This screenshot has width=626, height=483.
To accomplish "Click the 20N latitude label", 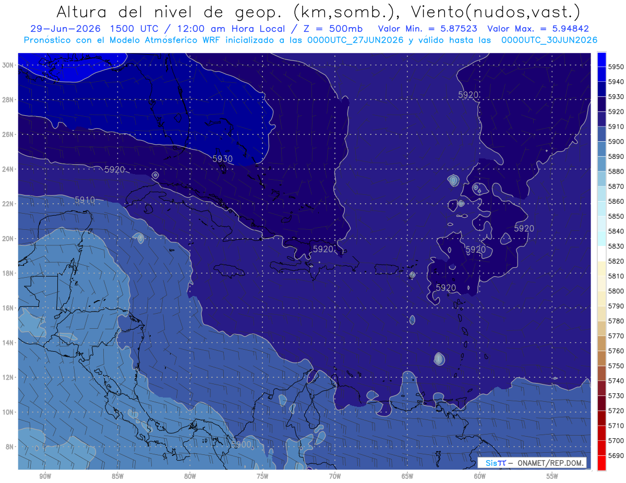I will click(x=8, y=239).
